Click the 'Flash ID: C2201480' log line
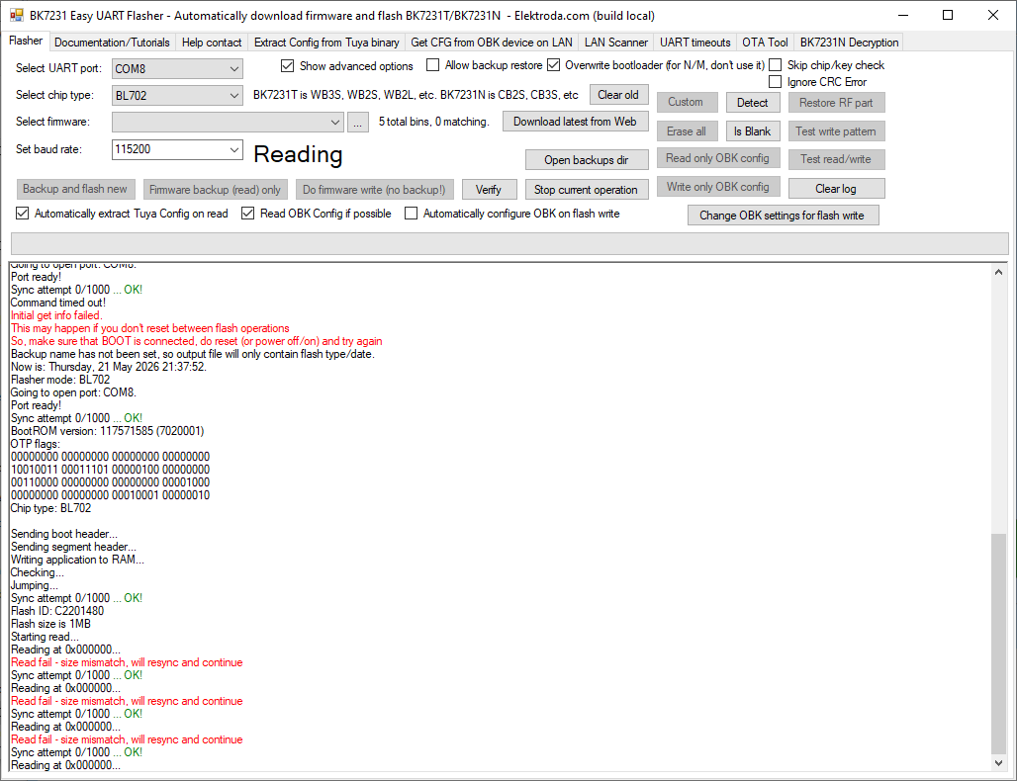 (57, 611)
